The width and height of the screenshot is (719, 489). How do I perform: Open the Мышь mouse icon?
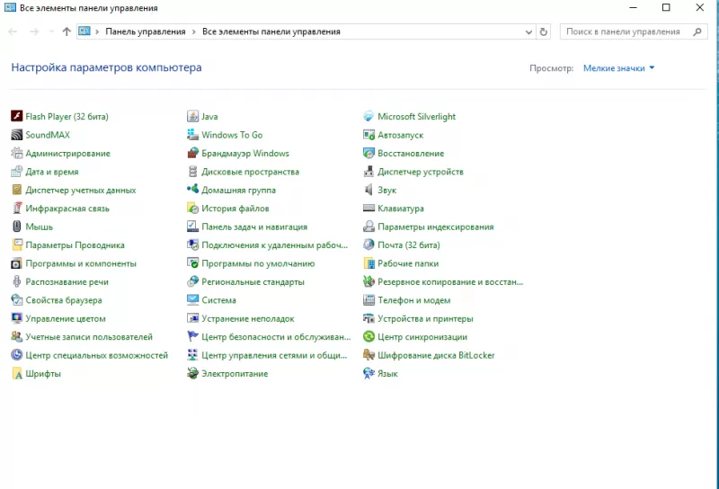click(x=16, y=227)
